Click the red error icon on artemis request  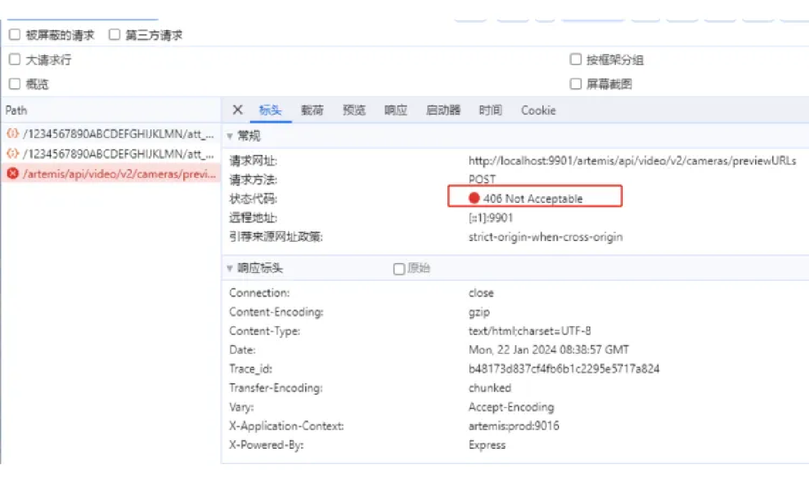click(12, 174)
